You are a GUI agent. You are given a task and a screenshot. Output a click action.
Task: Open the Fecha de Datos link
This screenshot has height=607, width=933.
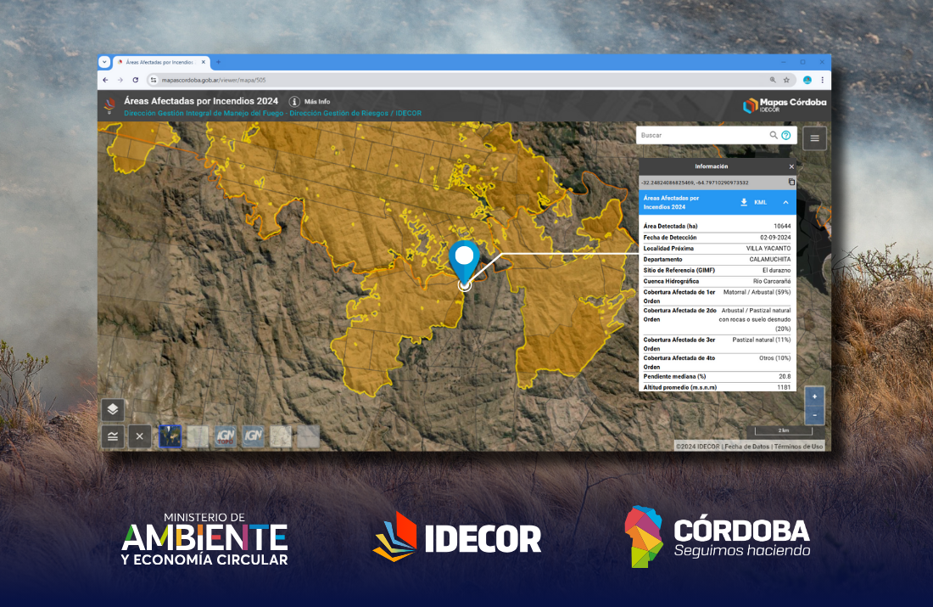pos(746,447)
